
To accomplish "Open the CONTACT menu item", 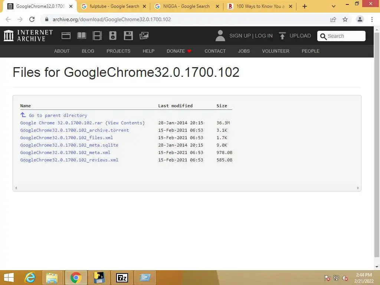I will tap(215, 51).
